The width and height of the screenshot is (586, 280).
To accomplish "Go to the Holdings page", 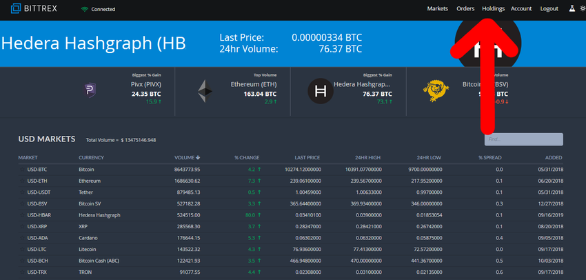I will [493, 9].
